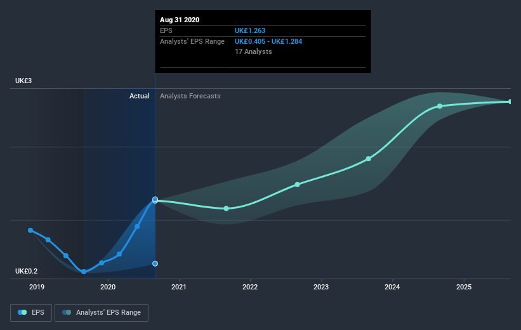This screenshot has height=330, width=521.
Task: Click the UK£3 y-axis label
Action: [23, 81]
